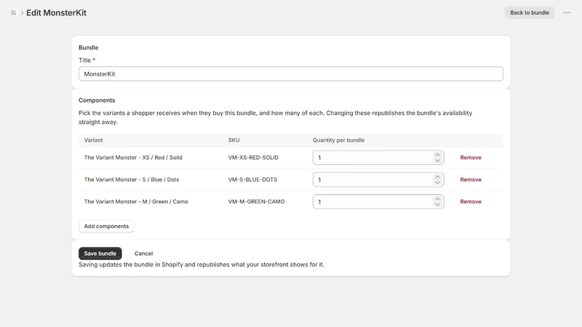This screenshot has width=582, height=327.
Task: Click The Variant Monster - XS / Red / Solid
Action: coord(133,158)
